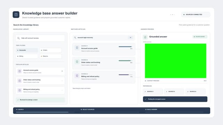Click Source 01 document icon in matched articles
The height and width of the screenshot is (125, 223).
point(77,48)
